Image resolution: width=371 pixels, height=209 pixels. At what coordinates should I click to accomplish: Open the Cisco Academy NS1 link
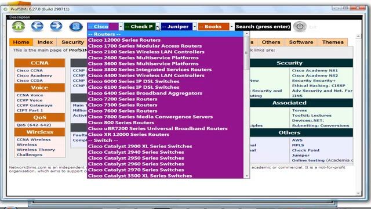[315, 71]
